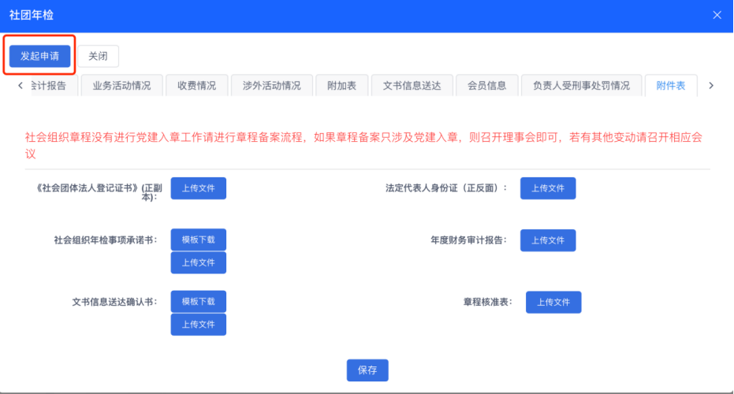The height and width of the screenshot is (394, 734).
Task: Upload file for 年度财务审计报告
Action: point(548,240)
